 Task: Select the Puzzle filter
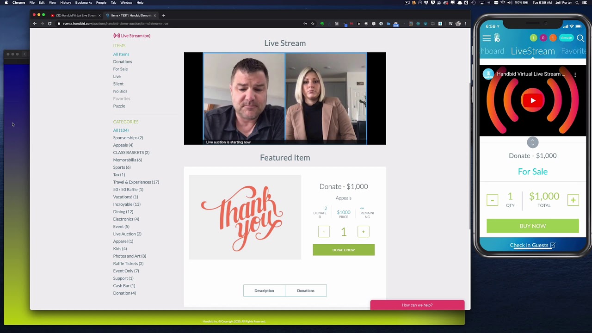tap(119, 106)
